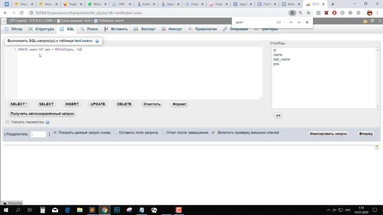
Task: Click the column list scrollbar down arrow
Action: click(378, 106)
